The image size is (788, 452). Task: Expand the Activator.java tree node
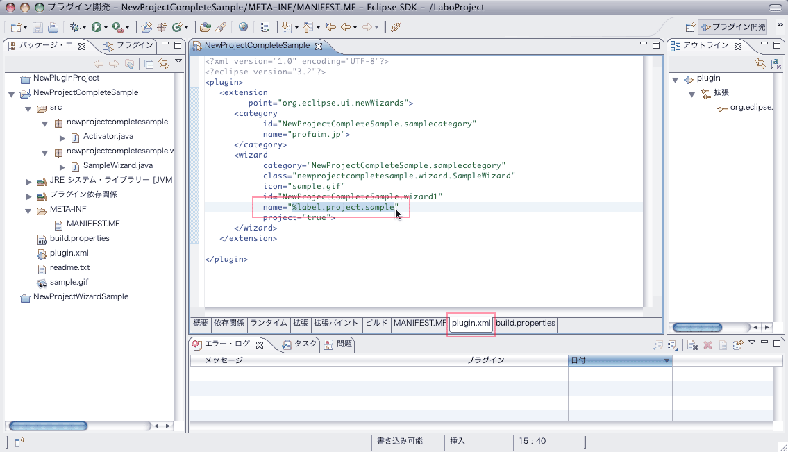(62, 137)
